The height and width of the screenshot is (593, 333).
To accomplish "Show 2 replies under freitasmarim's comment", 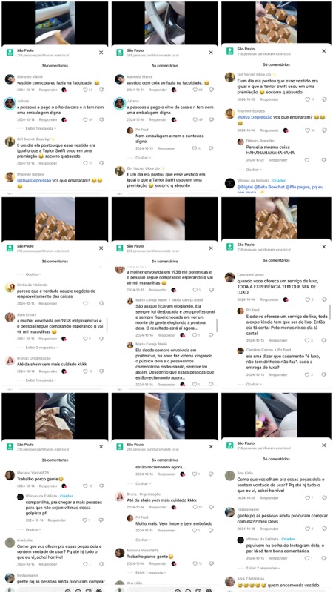I will 263,568.
